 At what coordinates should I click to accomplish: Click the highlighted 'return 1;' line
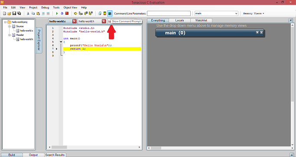tap(102, 49)
